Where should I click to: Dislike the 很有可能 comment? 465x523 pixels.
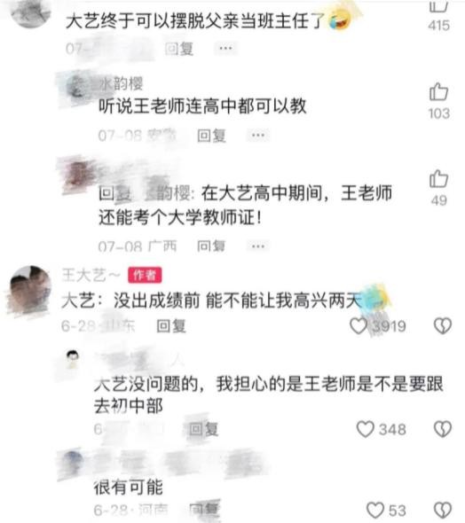(x=443, y=511)
